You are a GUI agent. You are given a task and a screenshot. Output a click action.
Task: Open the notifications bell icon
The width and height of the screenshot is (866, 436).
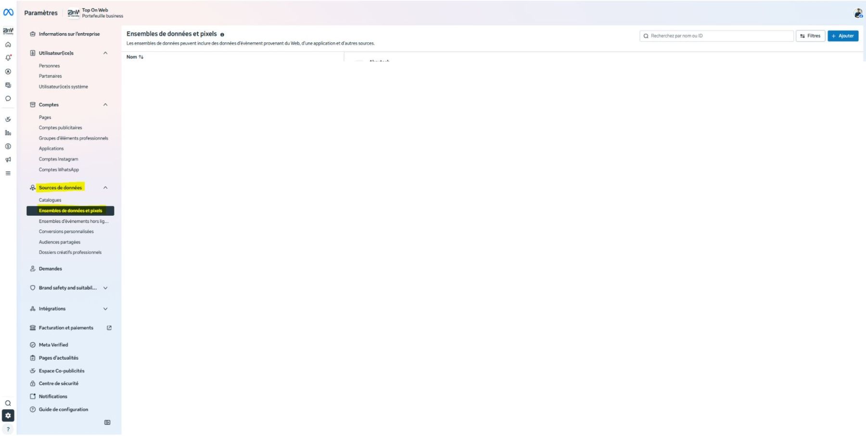[8, 58]
